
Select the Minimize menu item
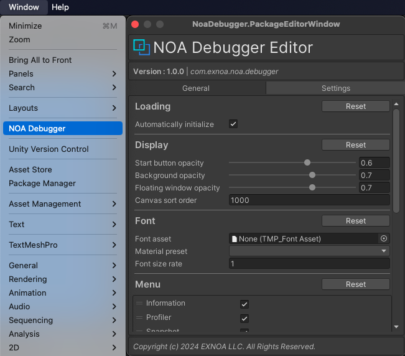(x=63, y=26)
